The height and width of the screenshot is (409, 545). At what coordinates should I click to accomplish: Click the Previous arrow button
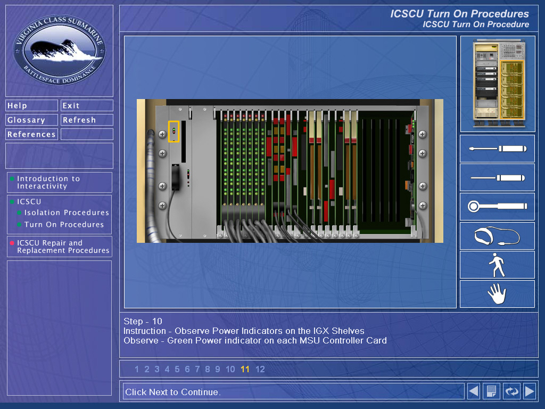pyautogui.click(x=473, y=391)
